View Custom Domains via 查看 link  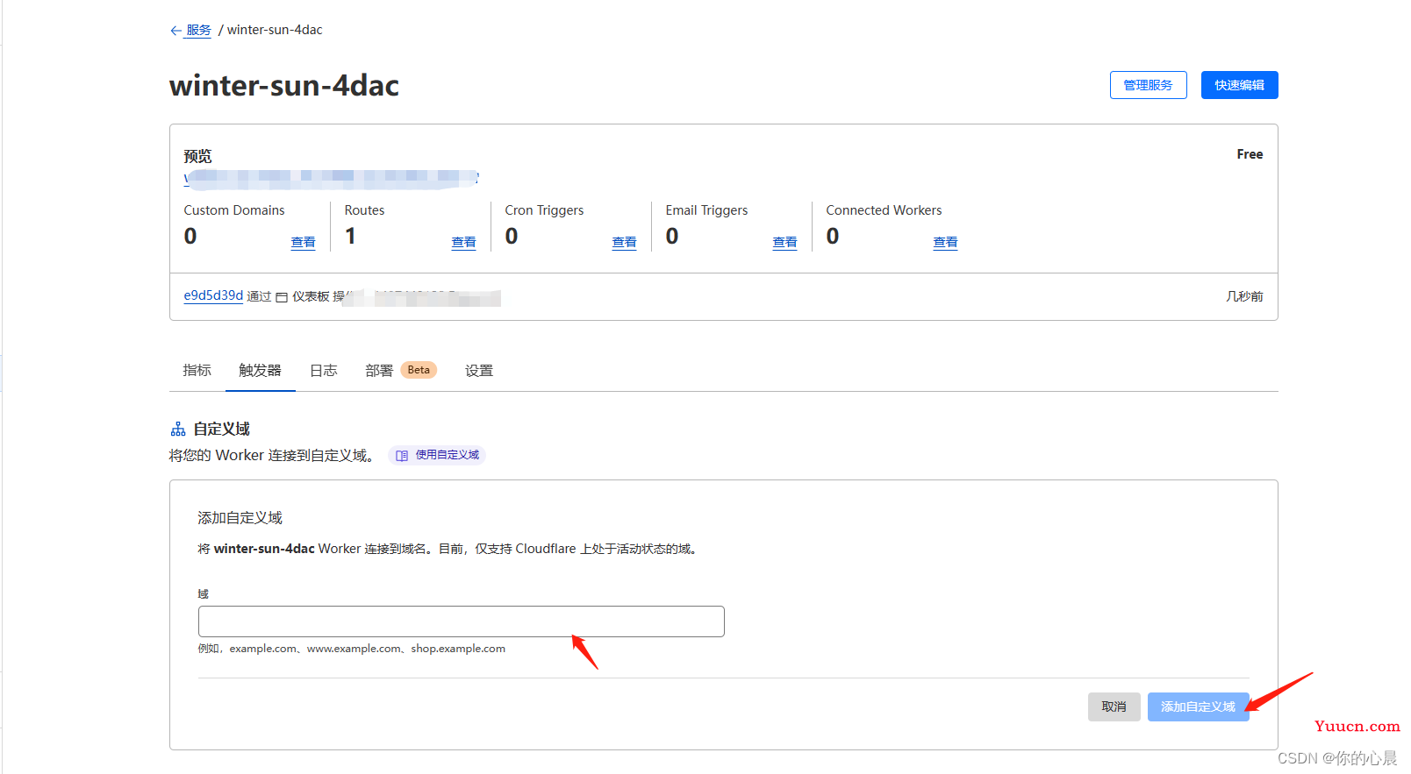click(303, 242)
